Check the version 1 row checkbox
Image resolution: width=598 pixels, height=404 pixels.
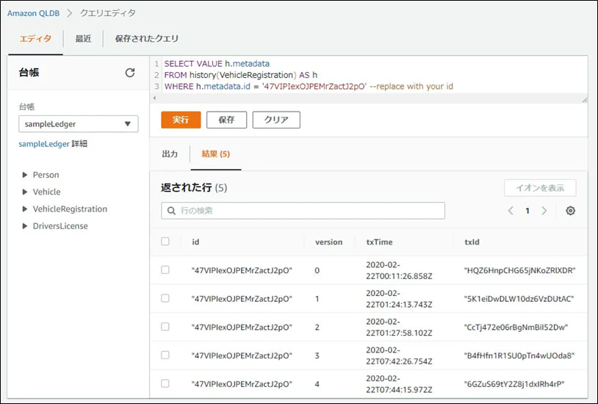pyautogui.click(x=165, y=298)
